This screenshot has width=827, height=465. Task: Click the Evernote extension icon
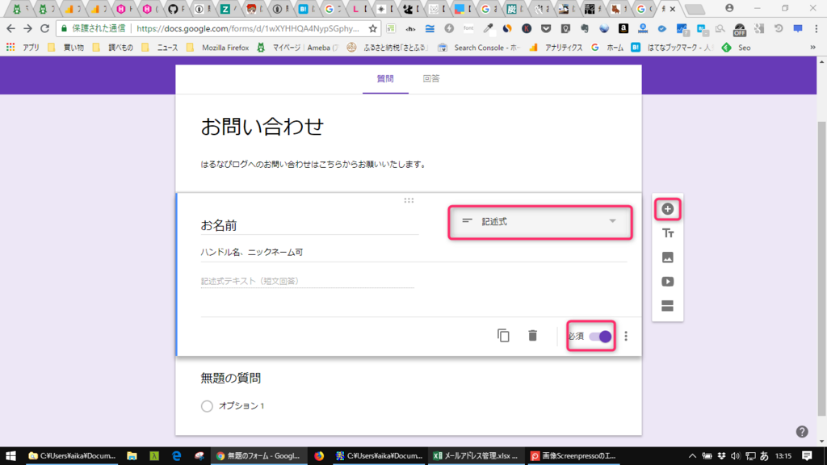(x=585, y=28)
